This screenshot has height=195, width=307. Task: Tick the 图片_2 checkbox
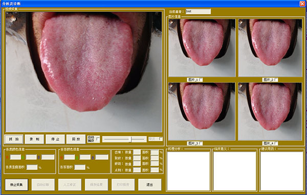[276, 80]
